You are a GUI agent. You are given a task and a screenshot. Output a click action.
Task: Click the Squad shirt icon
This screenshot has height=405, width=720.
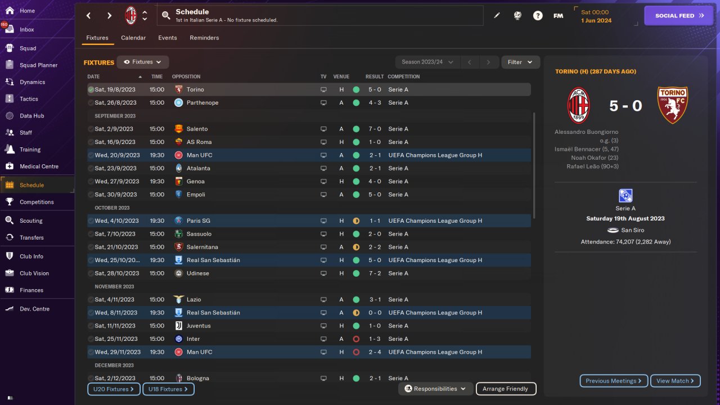click(10, 48)
